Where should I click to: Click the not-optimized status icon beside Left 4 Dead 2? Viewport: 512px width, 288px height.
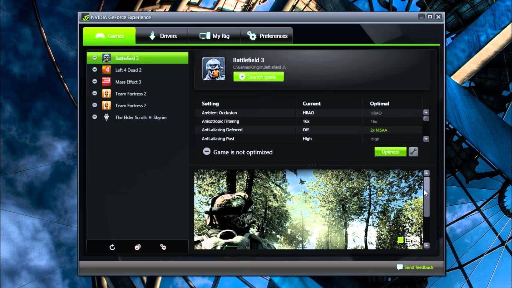[94, 70]
